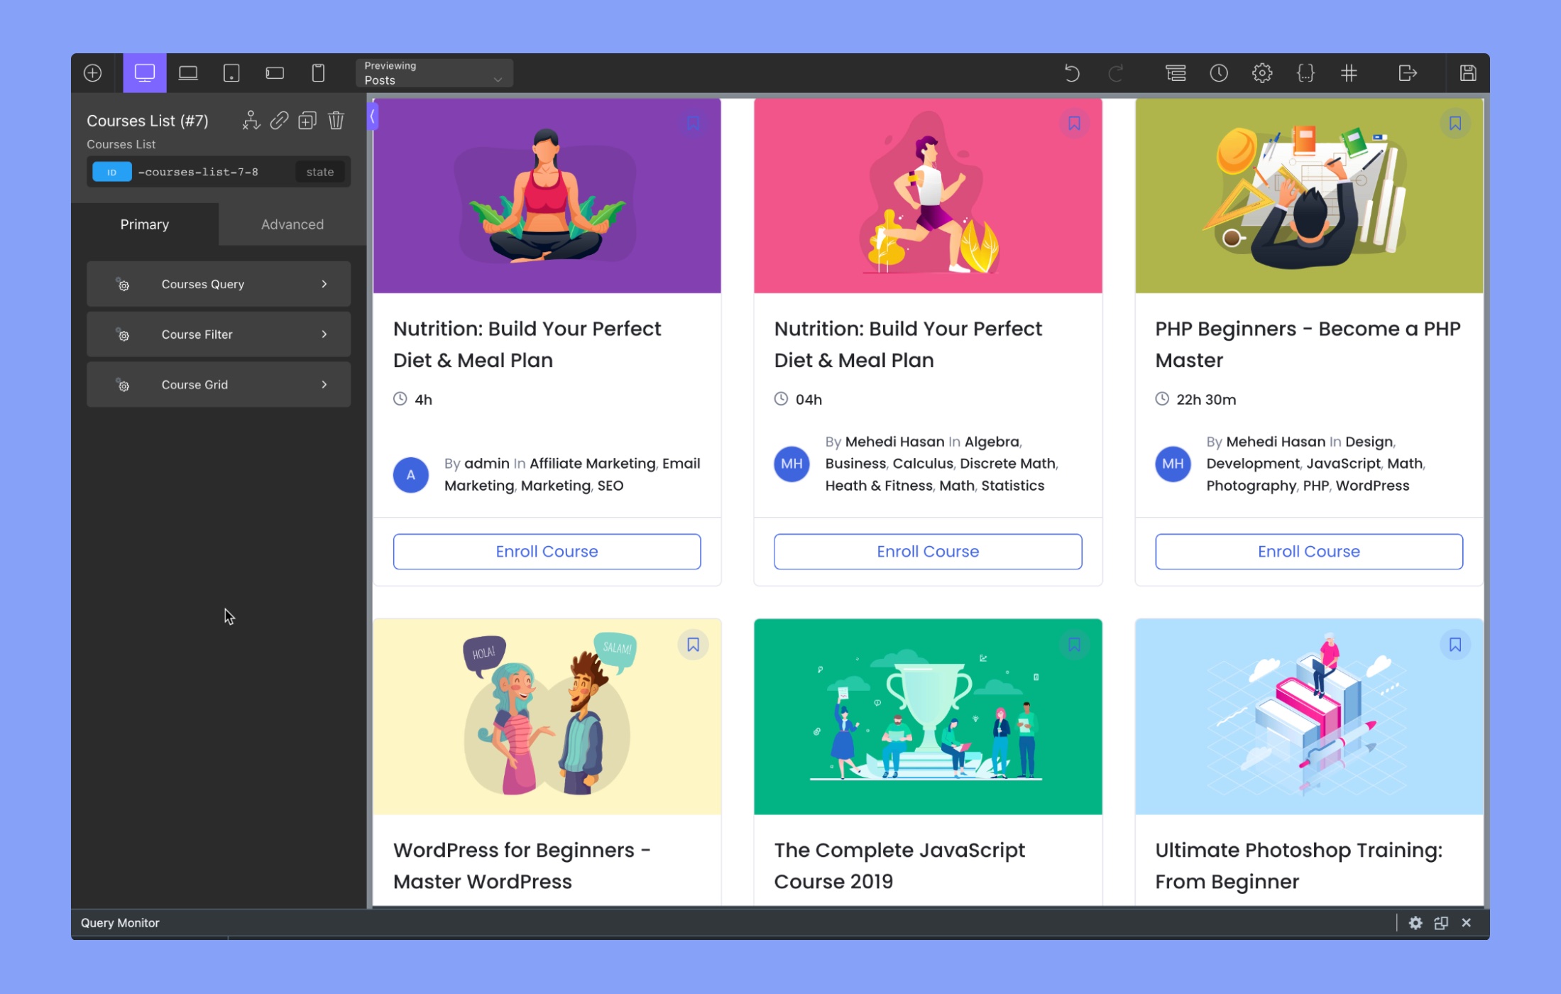Switch to laptop viewport icon
Viewport: 1561px width, 994px height.
(x=188, y=73)
